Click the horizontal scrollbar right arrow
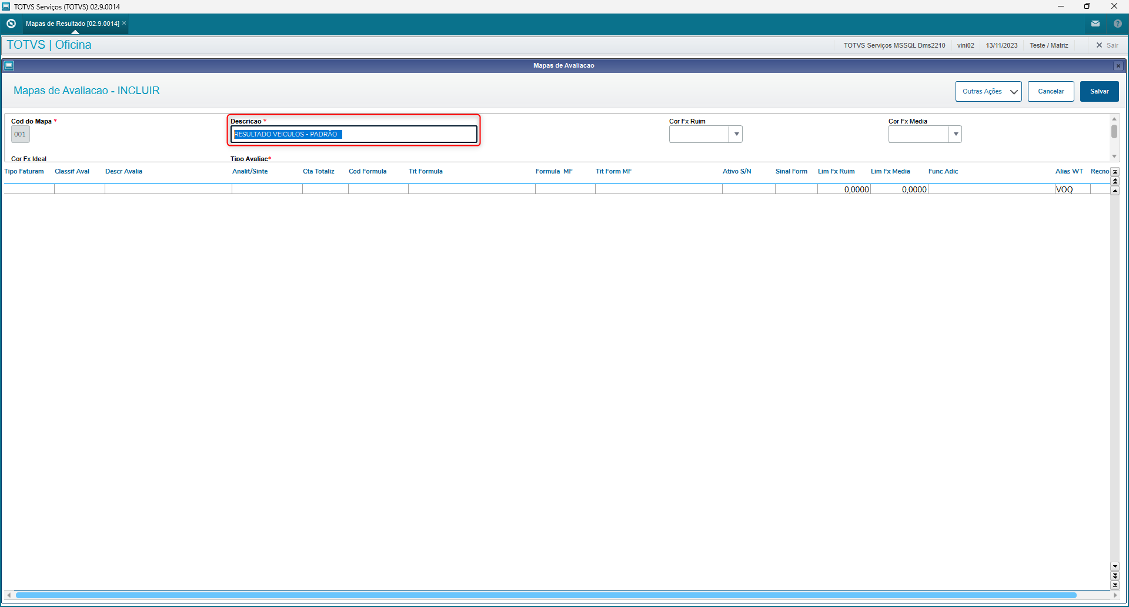This screenshot has width=1129, height=607. point(1115,595)
